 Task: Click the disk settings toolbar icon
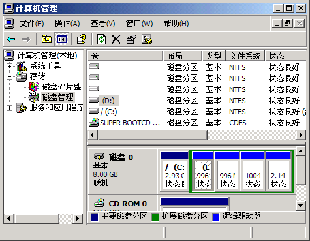(x=147, y=39)
